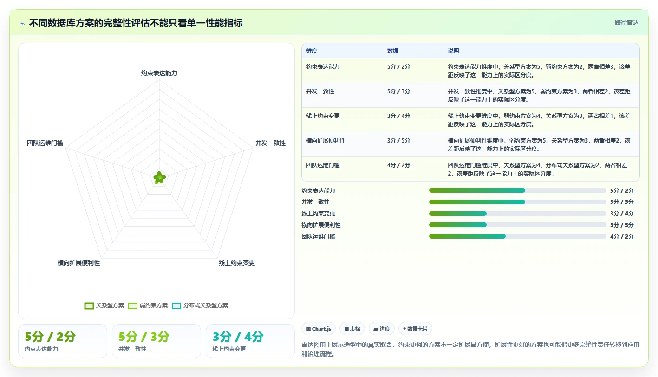The height and width of the screenshot is (377, 658).
Task: Click radar axis label 线上约束变更
Action: coord(237,263)
